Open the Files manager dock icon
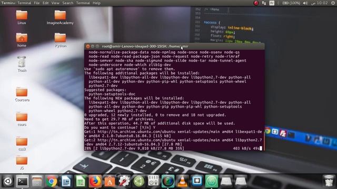 click(x=37, y=181)
